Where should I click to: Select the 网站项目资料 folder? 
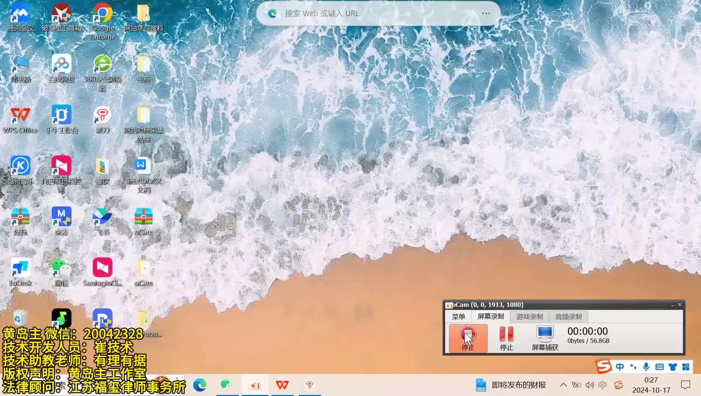[143, 16]
